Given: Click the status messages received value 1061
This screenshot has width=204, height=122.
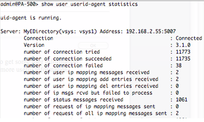Looking at the screenshot, I should (182, 100).
